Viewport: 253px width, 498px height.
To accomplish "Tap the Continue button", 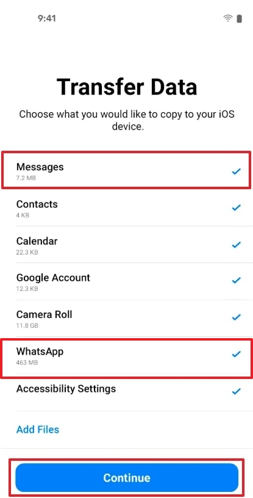I will [x=127, y=477].
